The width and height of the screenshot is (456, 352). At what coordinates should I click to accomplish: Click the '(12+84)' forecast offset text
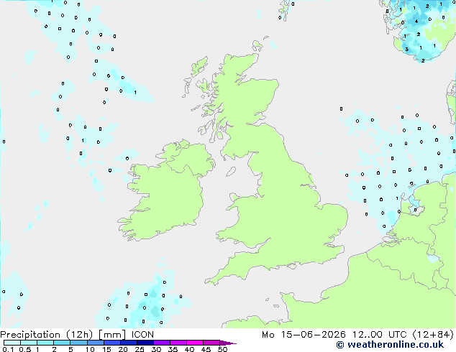pyautogui.click(x=433, y=335)
